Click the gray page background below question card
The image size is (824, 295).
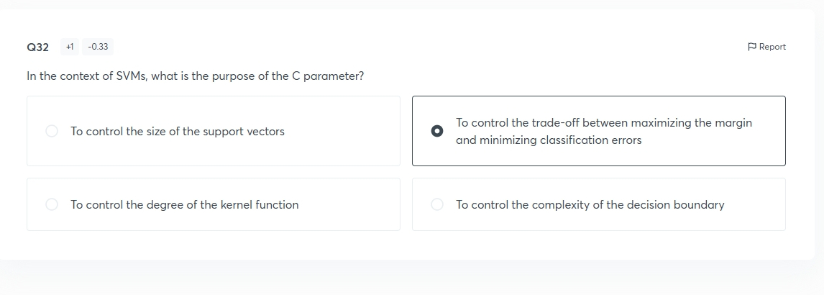(x=412, y=278)
